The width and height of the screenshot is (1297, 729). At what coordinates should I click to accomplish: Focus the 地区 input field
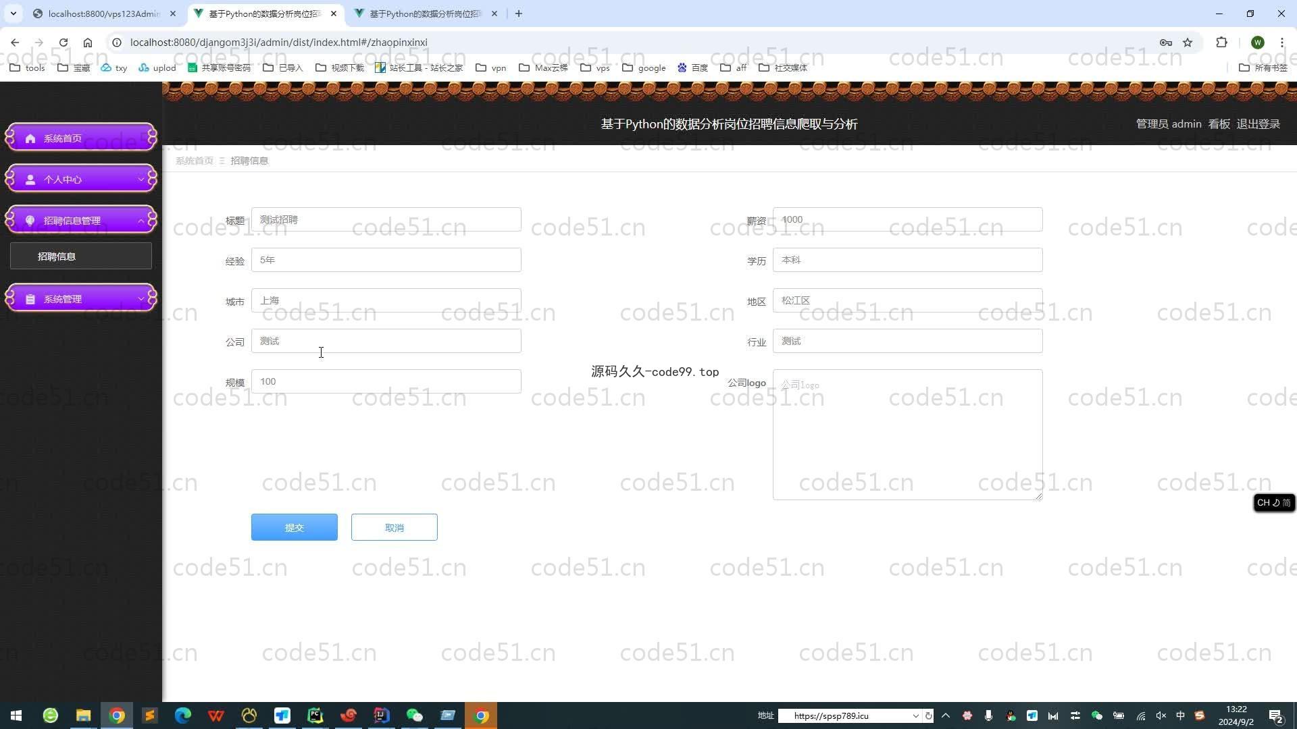(x=908, y=300)
